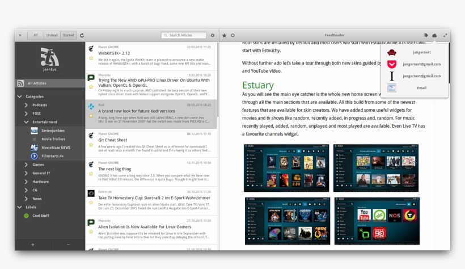Open settings via the gear icon
The image size is (465, 269).
pos(213,35)
